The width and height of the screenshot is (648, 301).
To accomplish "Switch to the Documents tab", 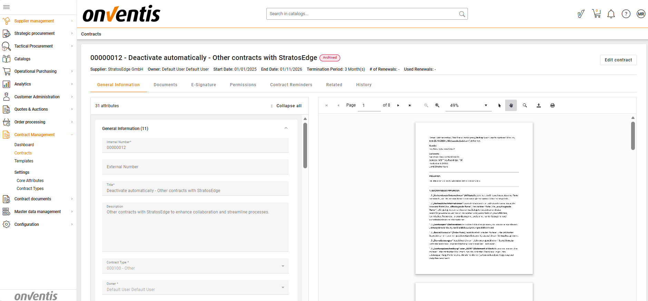I will pyautogui.click(x=165, y=85).
